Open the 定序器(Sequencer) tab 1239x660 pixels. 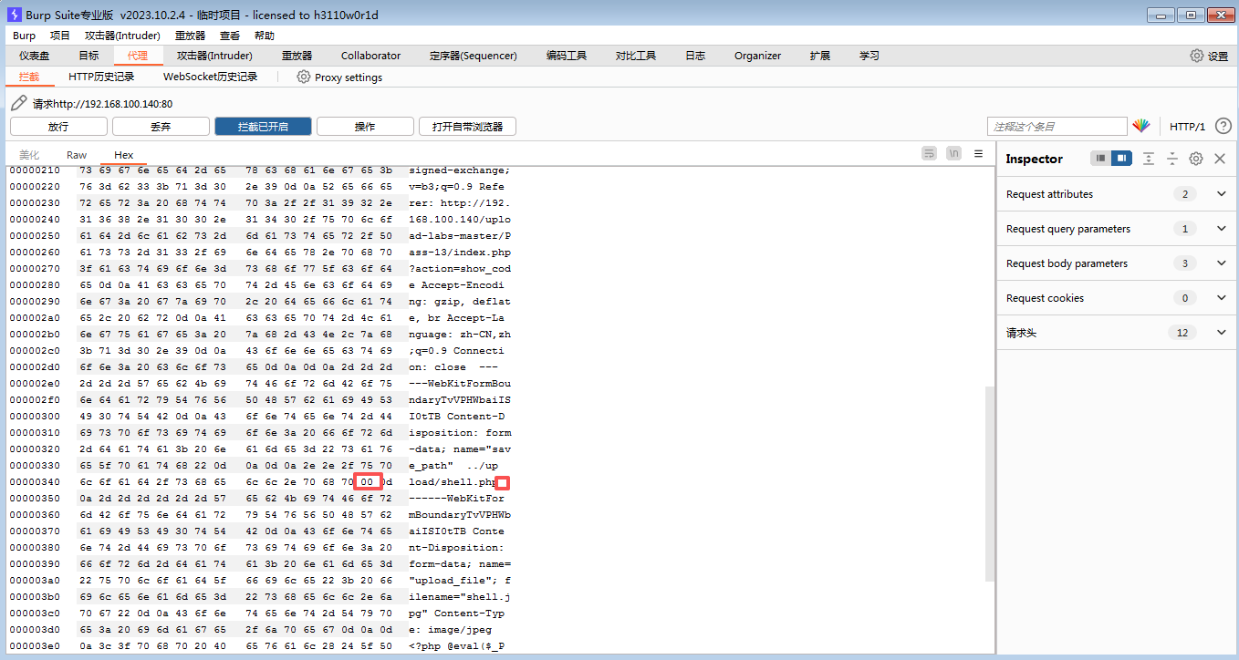pyautogui.click(x=474, y=56)
